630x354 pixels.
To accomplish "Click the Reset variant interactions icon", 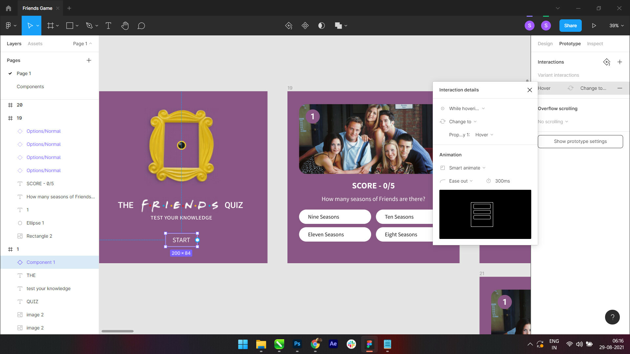I will [607, 62].
